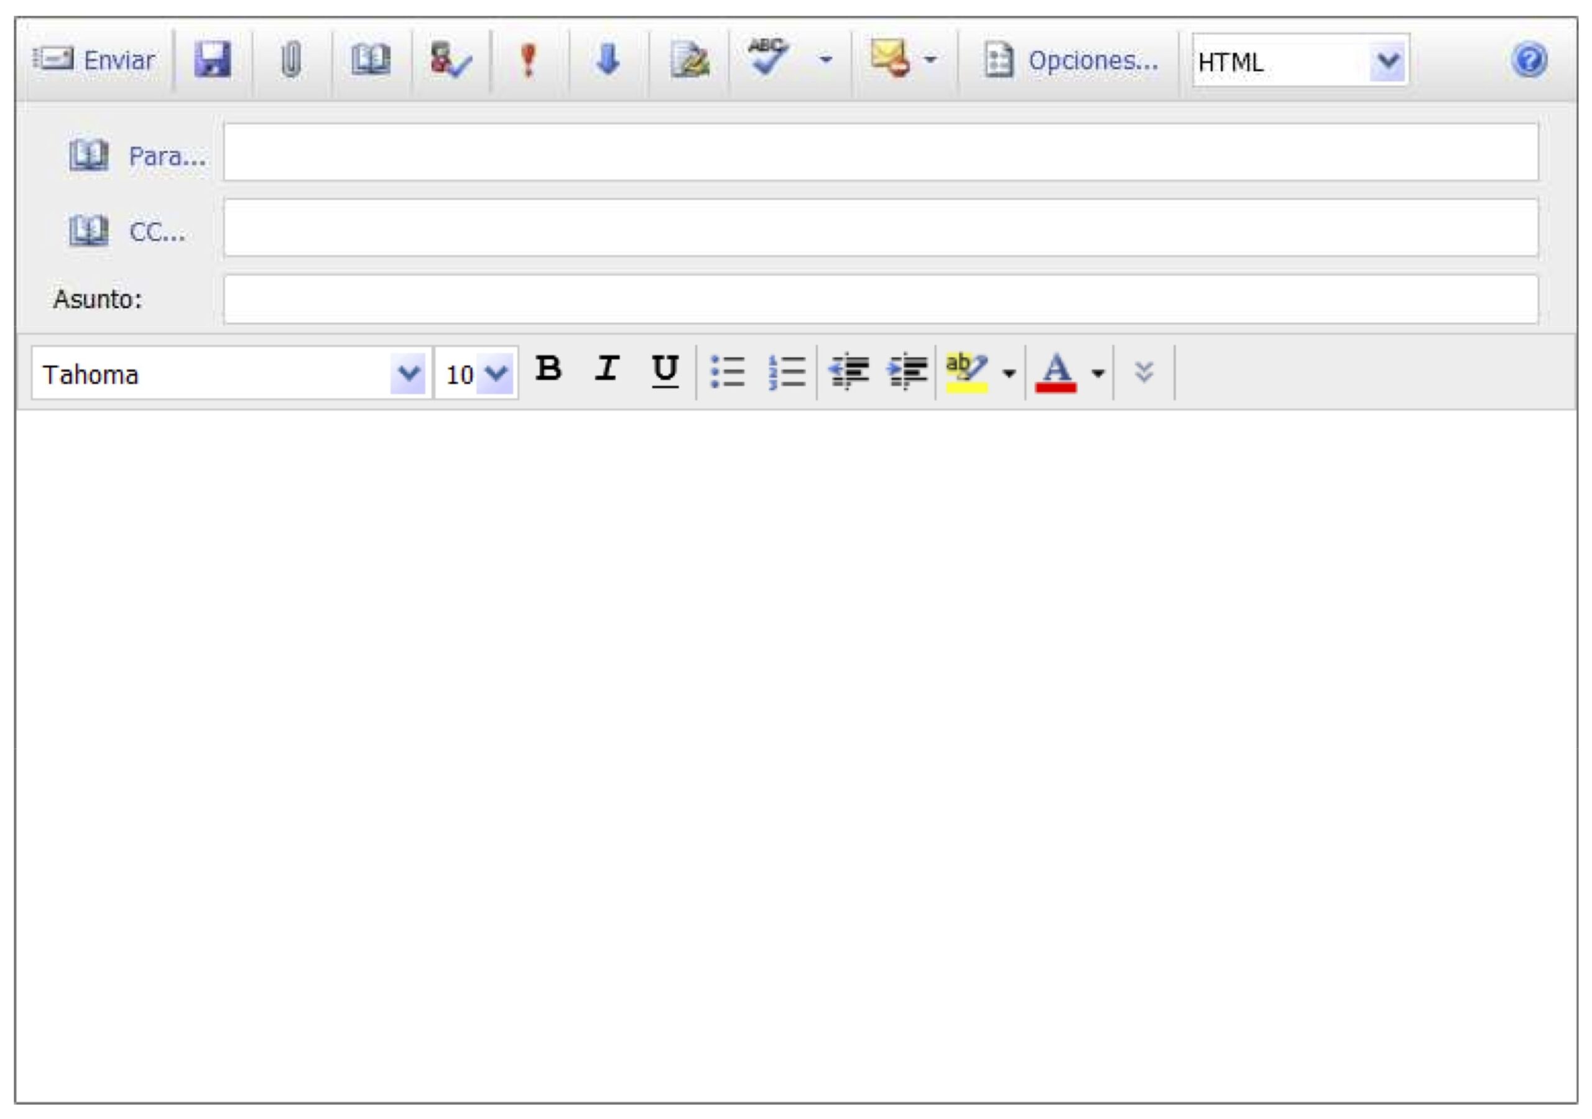Open the Tahoma font name dropdown

[408, 374]
